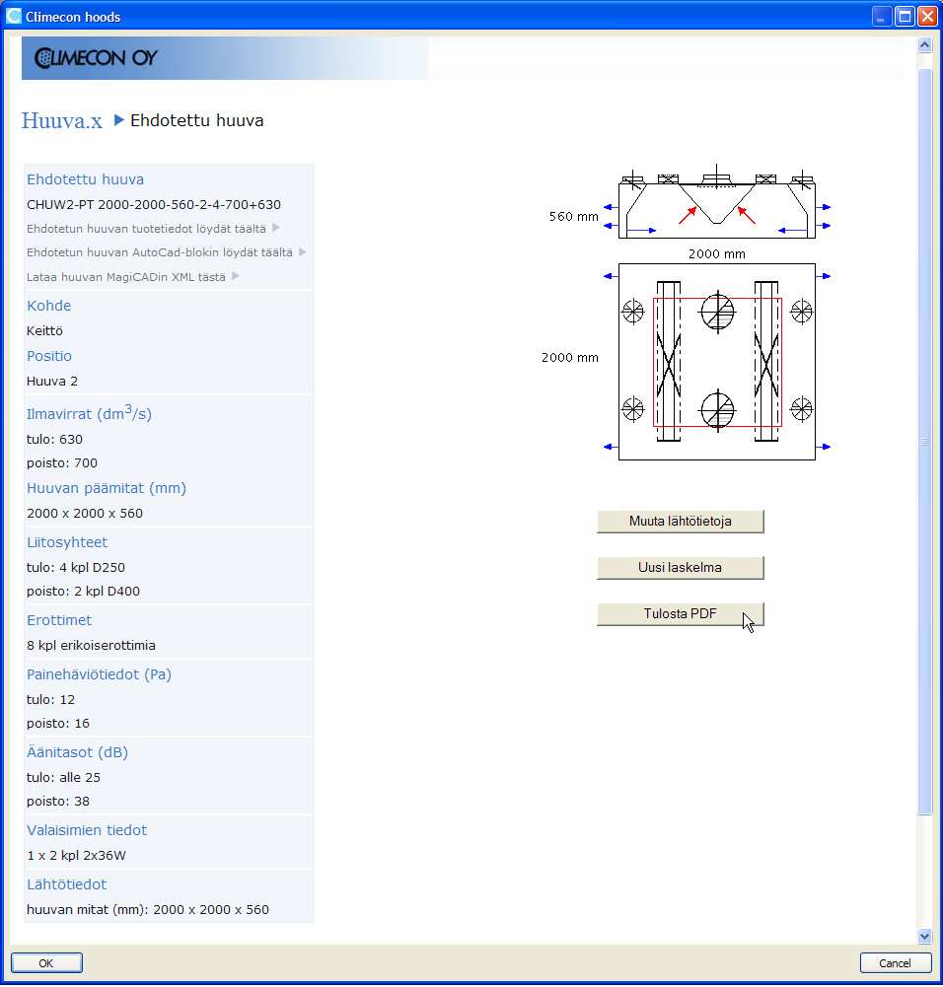943x987 pixels.
Task: Click scrollbar up arrow
Action: point(924,45)
